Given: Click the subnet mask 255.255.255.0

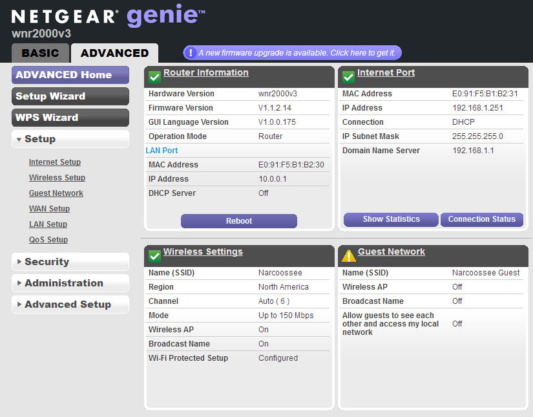Looking at the screenshot, I should point(477,136).
